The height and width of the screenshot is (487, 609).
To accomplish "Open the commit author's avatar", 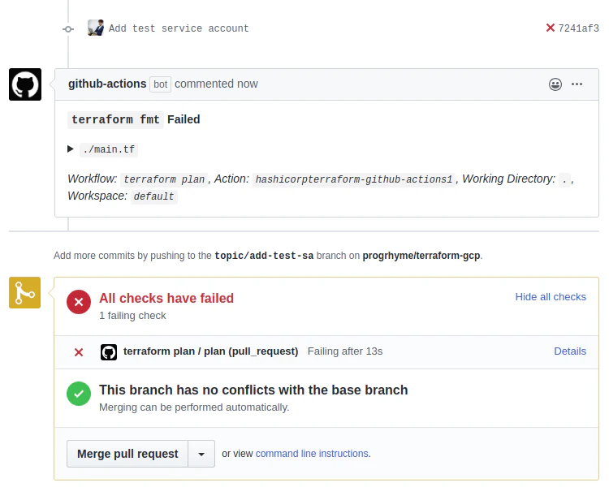I will [96, 28].
